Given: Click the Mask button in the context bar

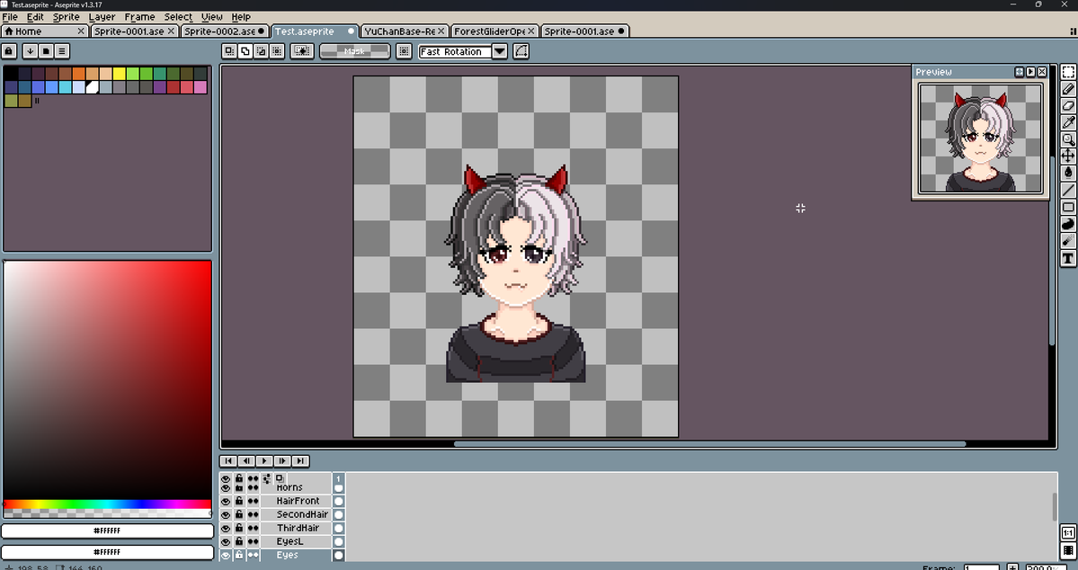Looking at the screenshot, I should [354, 51].
